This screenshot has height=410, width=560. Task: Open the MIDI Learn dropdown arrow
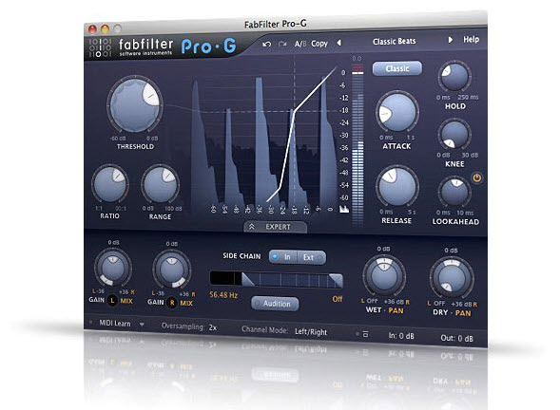(142, 325)
